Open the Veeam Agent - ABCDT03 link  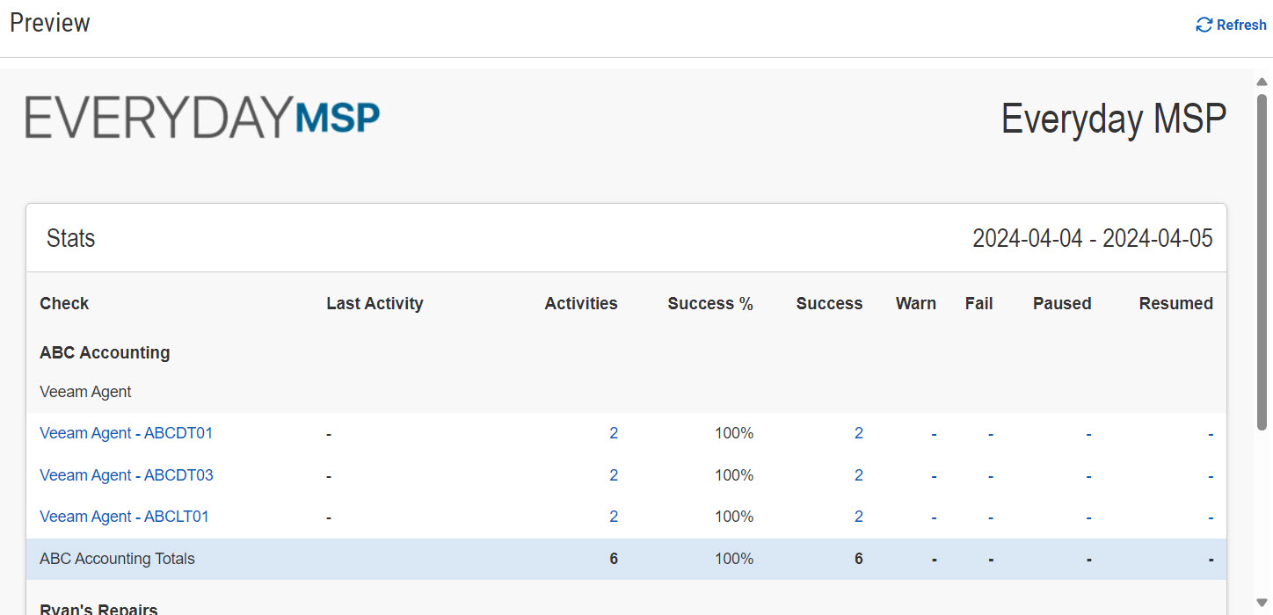coord(126,475)
